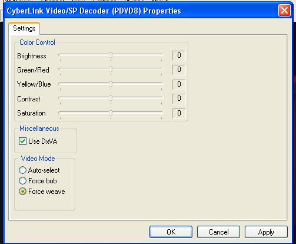Click the Yellow/Blue slider handle
This screenshot has width=296, height=244.
point(111,84)
